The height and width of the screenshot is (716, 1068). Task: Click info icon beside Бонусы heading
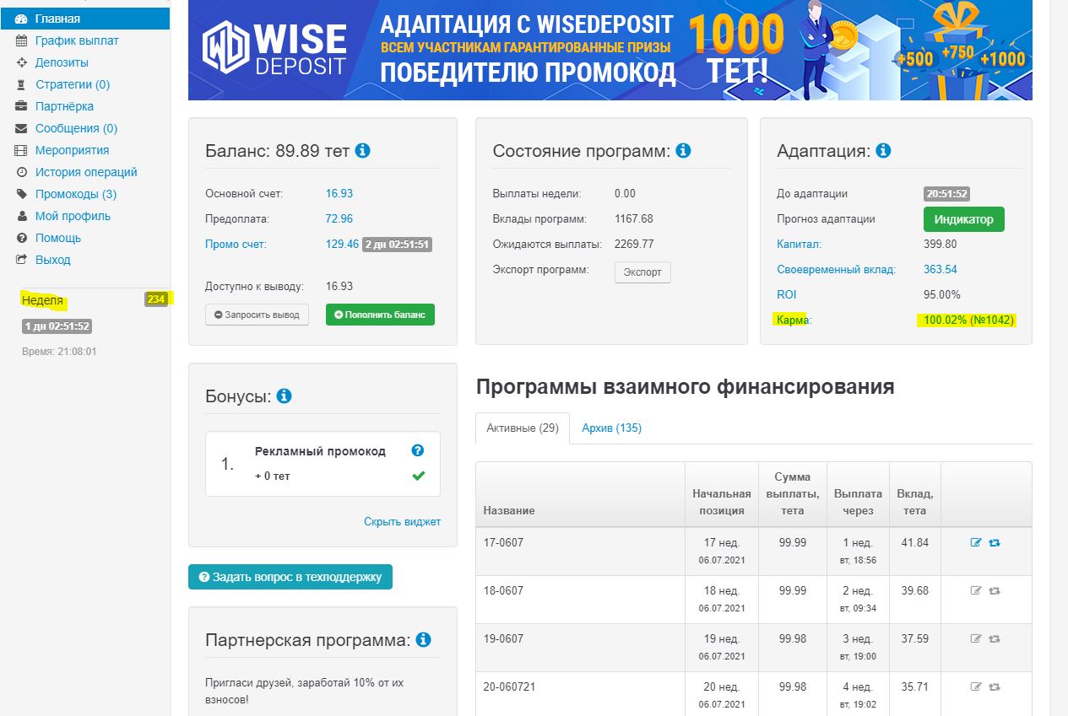(x=284, y=396)
